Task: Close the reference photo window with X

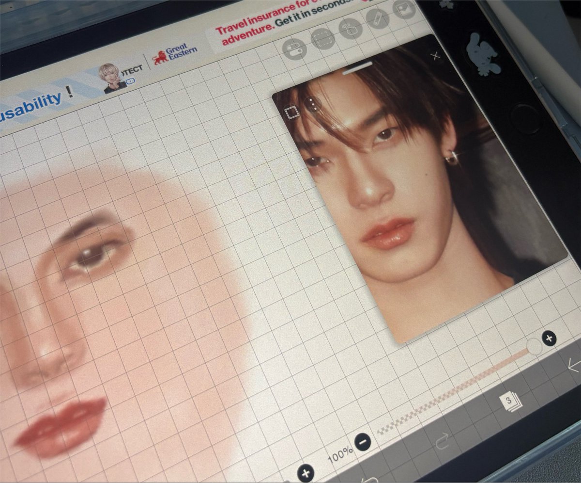Action: pyautogui.click(x=435, y=56)
